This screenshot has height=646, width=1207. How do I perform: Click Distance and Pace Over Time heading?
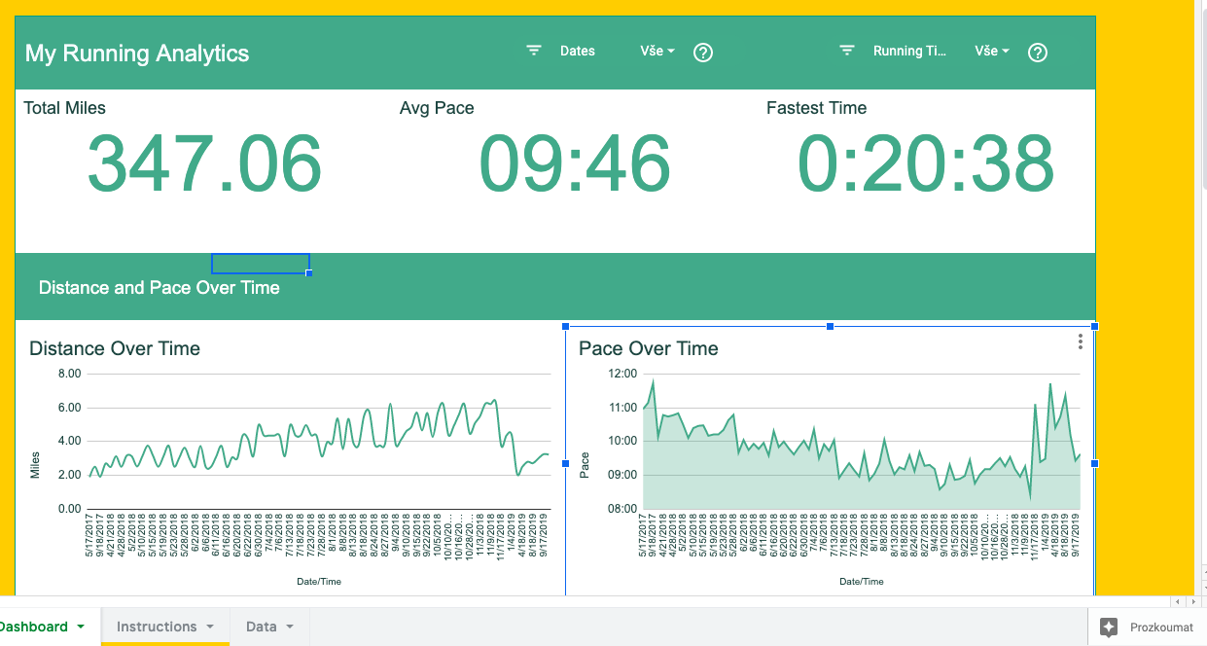[x=160, y=288]
